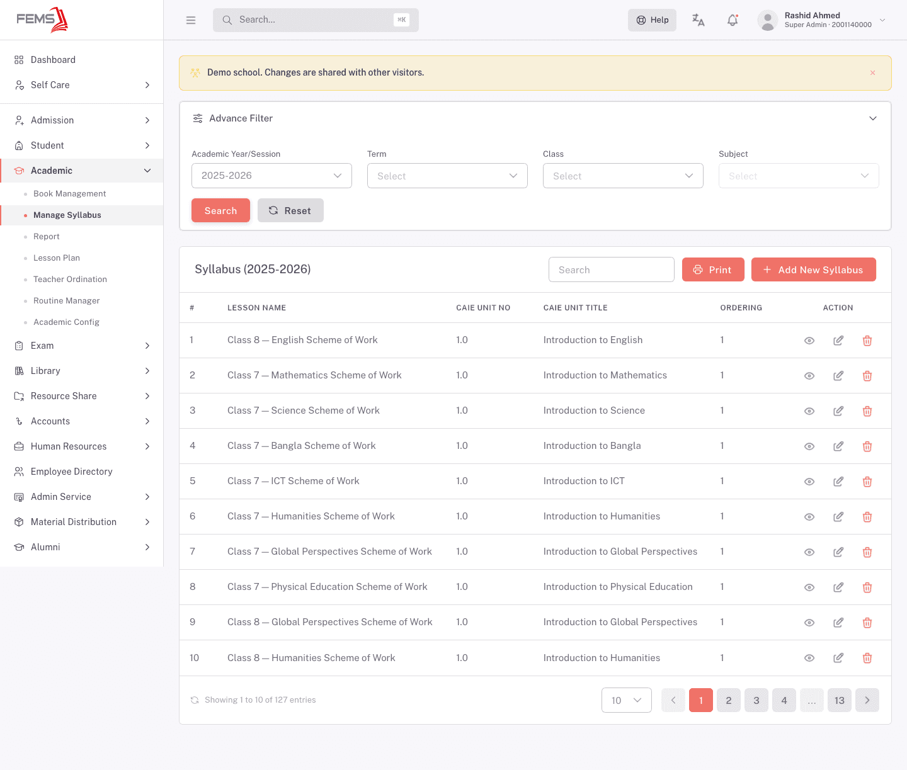The width and height of the screenshot is (907, 770).
Task: Focus the top global search box
Action: (x=316, y=20)
